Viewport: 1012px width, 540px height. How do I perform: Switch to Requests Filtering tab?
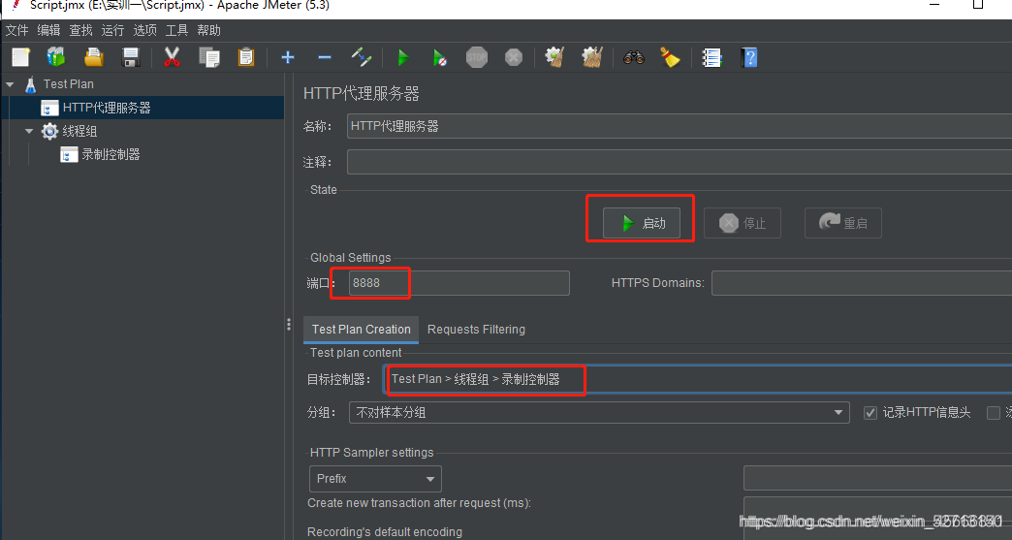pyautogui.click(x=476, y=330)
